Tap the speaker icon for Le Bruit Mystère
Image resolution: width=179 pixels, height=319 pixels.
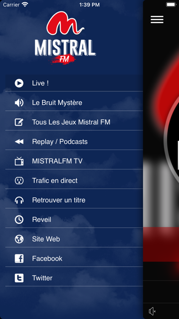tap(19, 103)
